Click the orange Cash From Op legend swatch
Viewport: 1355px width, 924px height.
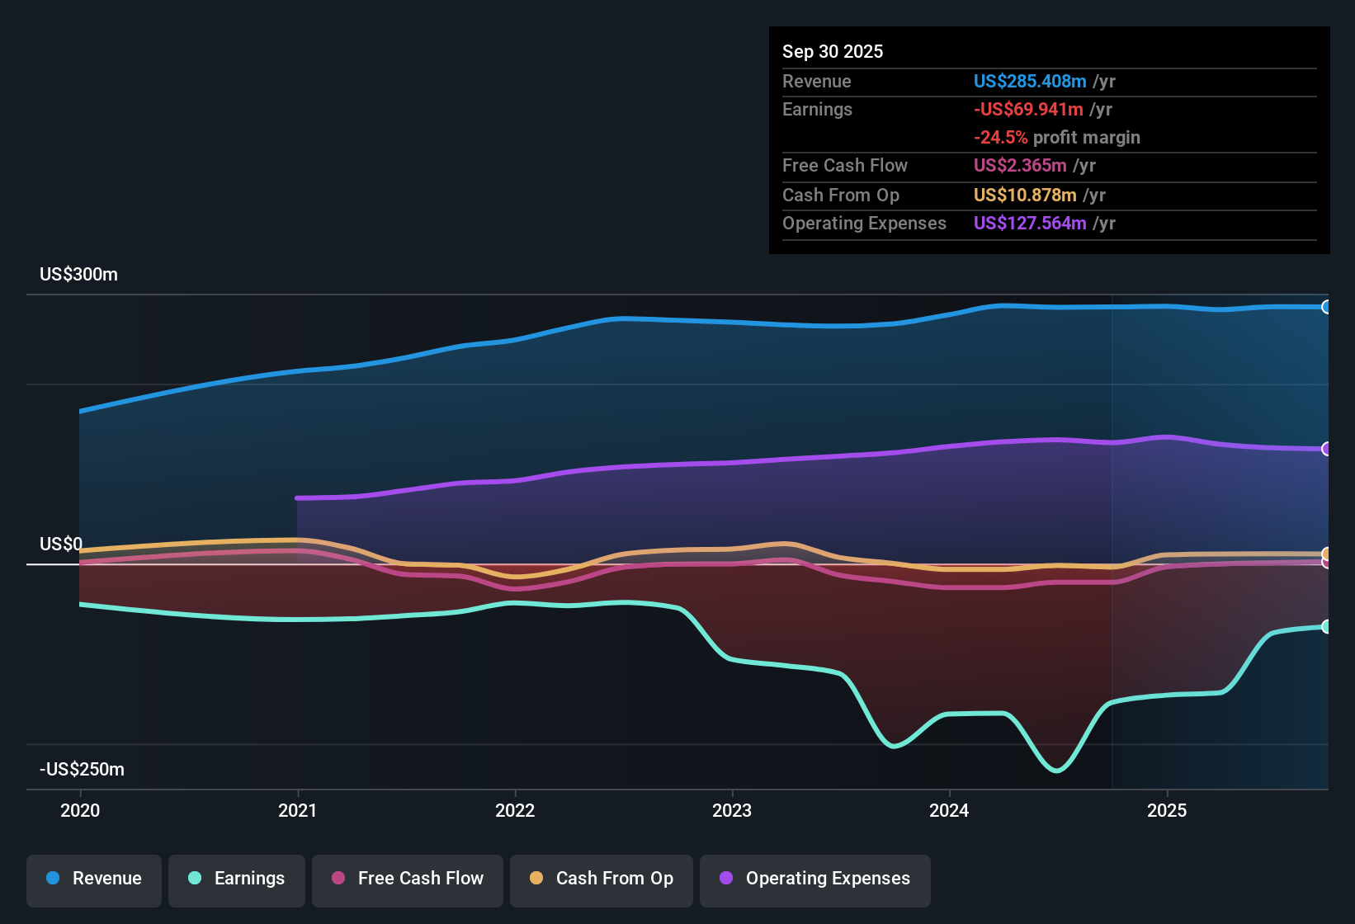click(x=536, y=878)
